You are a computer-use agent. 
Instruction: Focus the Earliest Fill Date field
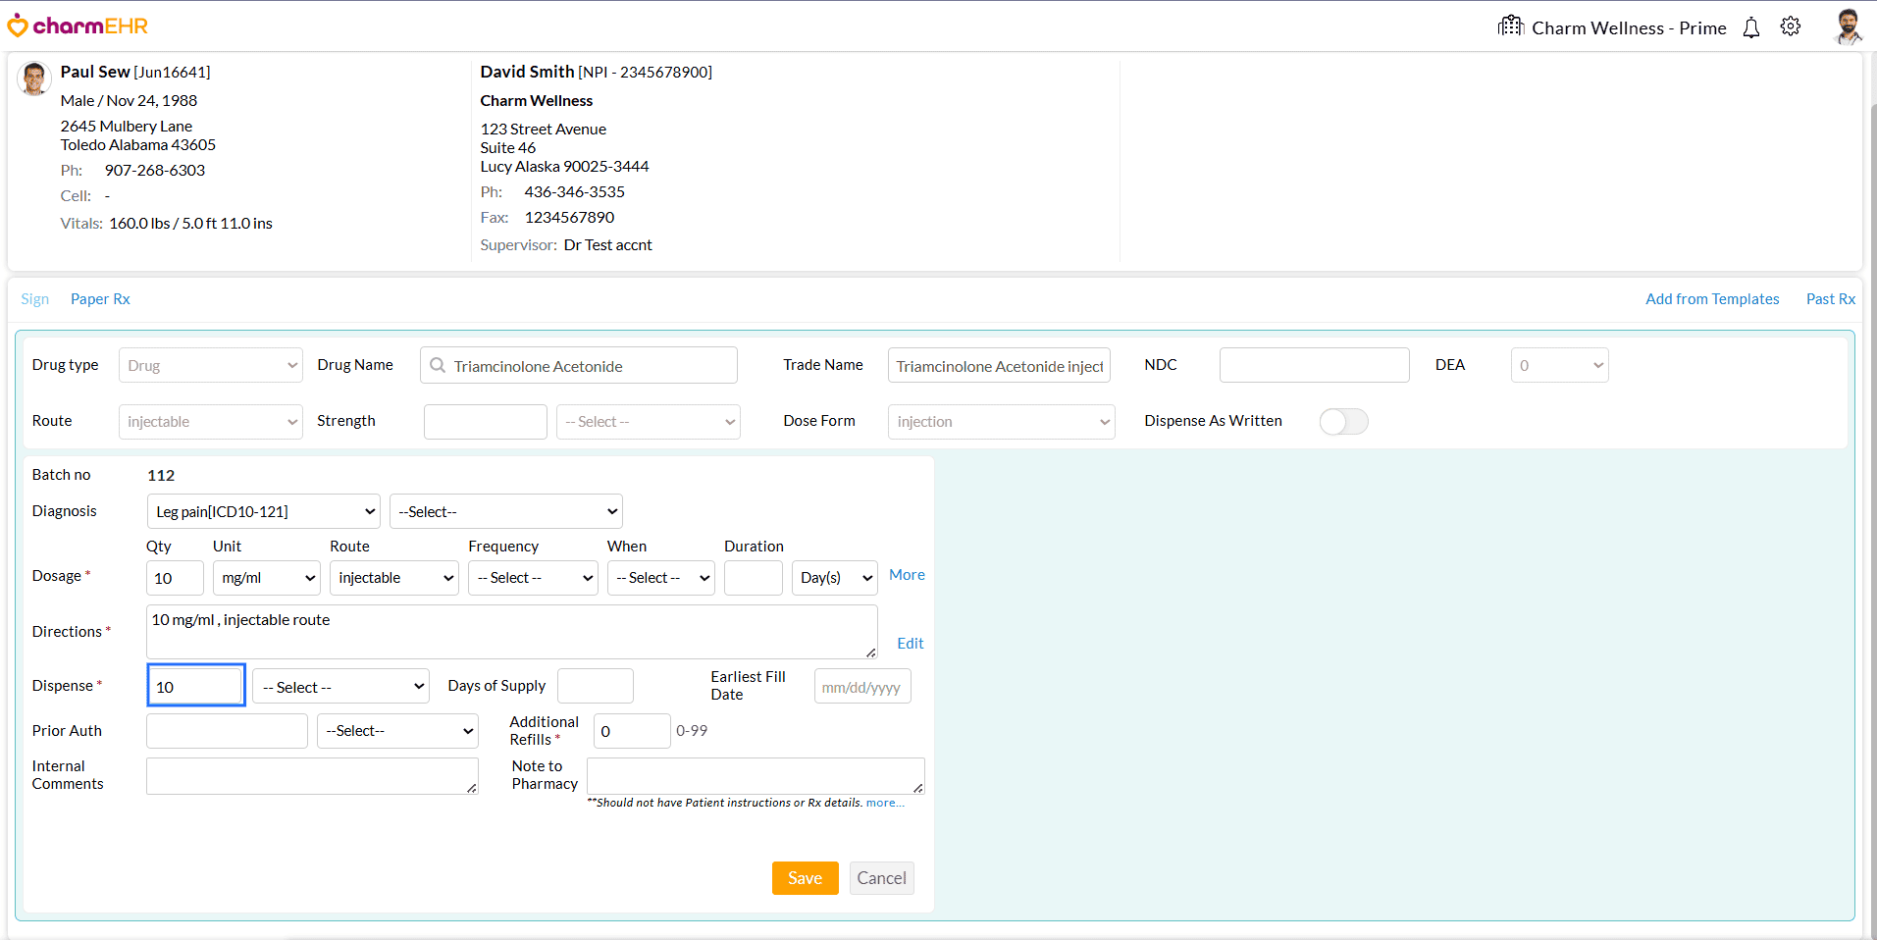[862, 687]
